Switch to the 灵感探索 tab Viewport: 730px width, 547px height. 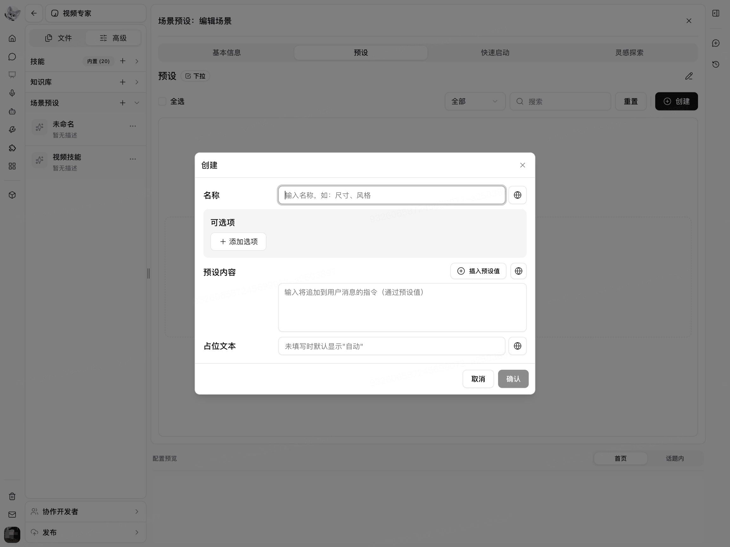click(x=629, y=53)
